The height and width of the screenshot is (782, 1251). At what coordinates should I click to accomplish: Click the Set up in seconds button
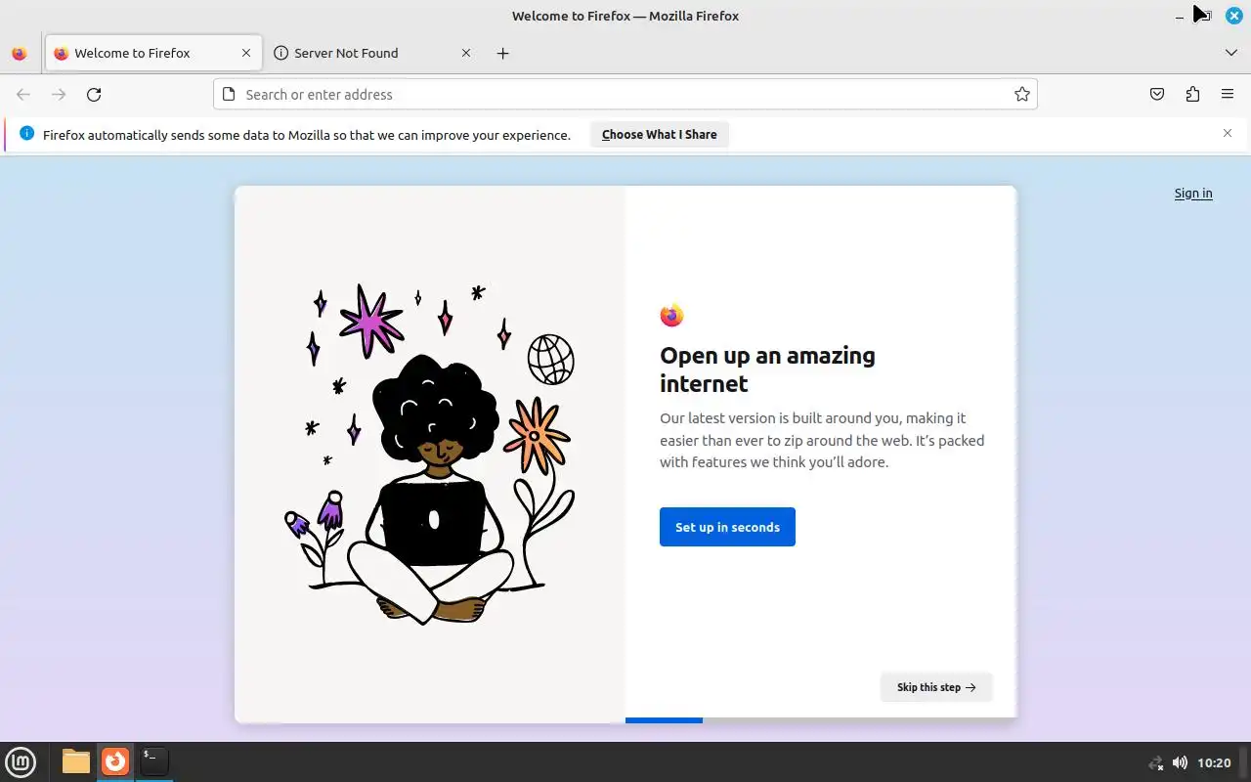(x=727, y=527)
